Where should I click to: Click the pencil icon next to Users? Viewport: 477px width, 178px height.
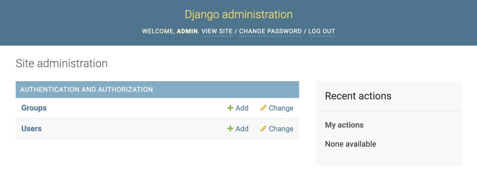263,129
